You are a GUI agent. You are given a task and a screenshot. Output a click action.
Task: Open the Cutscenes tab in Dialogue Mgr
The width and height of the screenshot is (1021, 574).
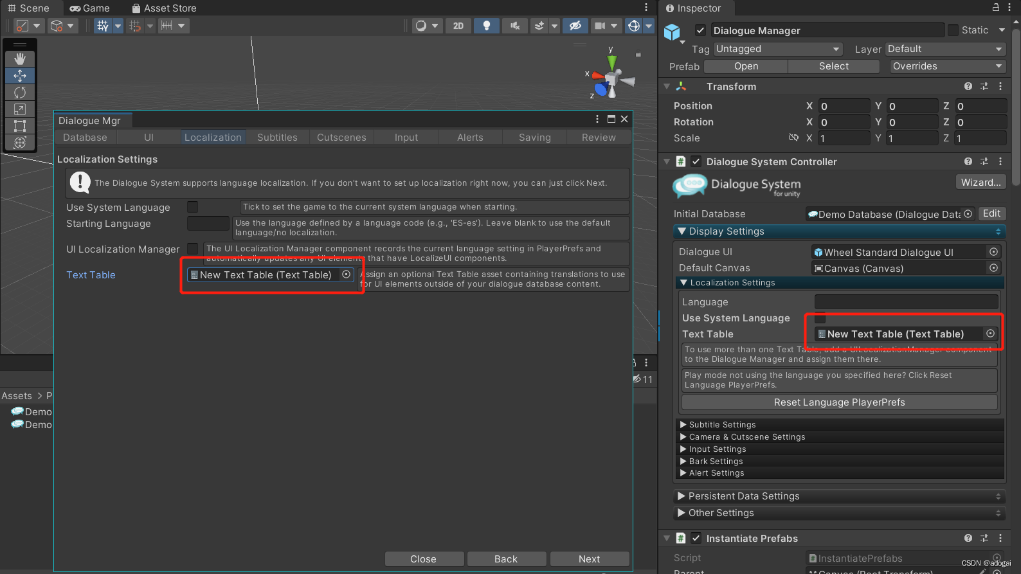tap(341, 138)
